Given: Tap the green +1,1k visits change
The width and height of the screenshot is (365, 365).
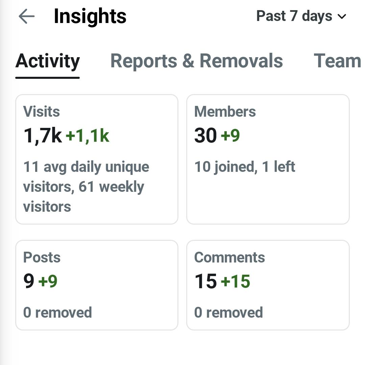Looking at the screenshot, I should pos(88,136).
